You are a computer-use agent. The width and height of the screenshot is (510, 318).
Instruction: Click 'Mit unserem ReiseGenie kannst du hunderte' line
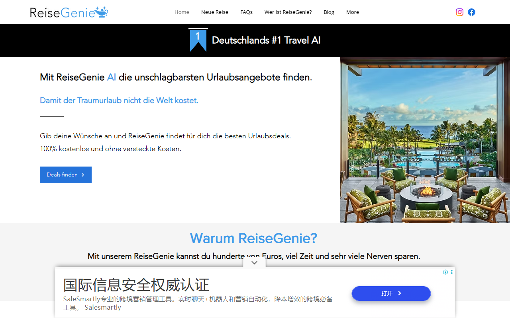point(254,256)
